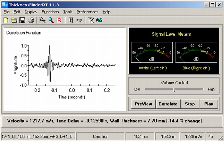Open the Tools menu
224x141 pixels.
67,12
